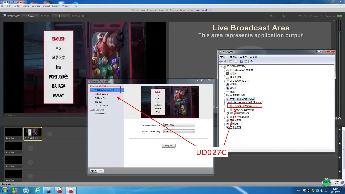Viewport: 345px width, 194px height.
Task: Open the Help menu in Wirecast
Action: point(75,6)
